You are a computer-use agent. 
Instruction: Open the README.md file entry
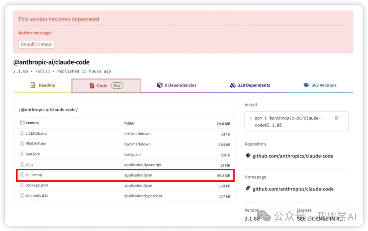[x=36, y=144]
